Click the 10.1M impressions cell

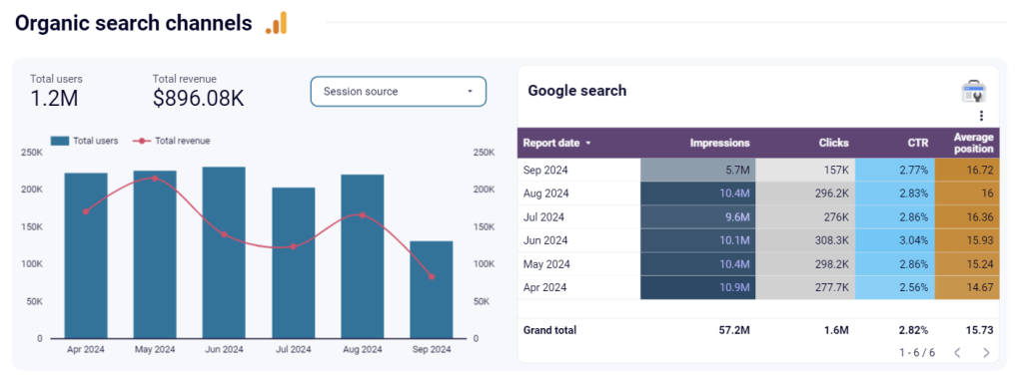(698, 240)
